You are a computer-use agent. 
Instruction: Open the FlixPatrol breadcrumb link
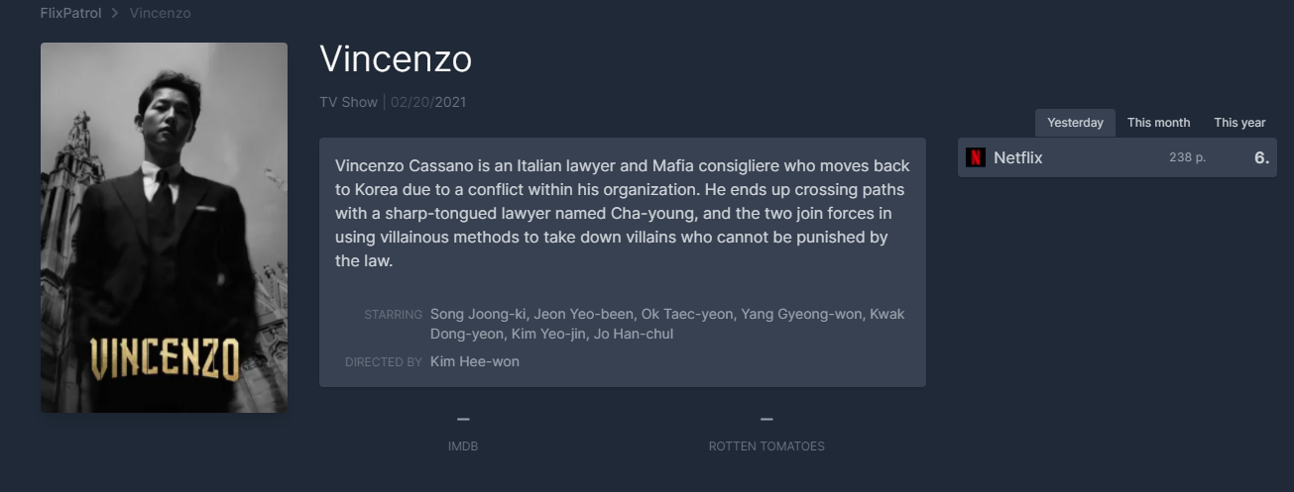click(71, 13)
